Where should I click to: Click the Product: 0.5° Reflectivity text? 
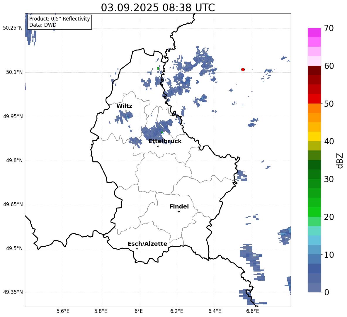59,19
